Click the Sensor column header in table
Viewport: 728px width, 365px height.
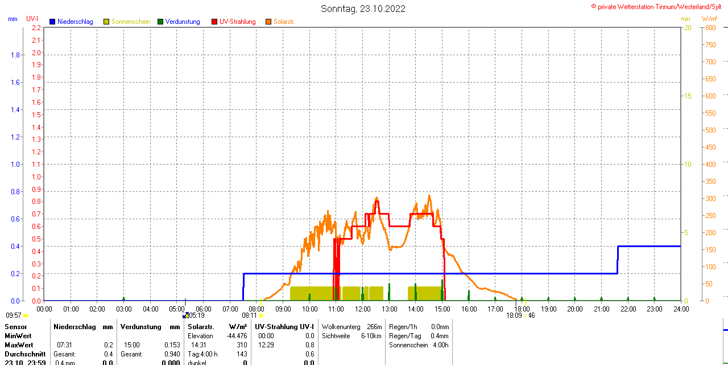pos(15,327)
